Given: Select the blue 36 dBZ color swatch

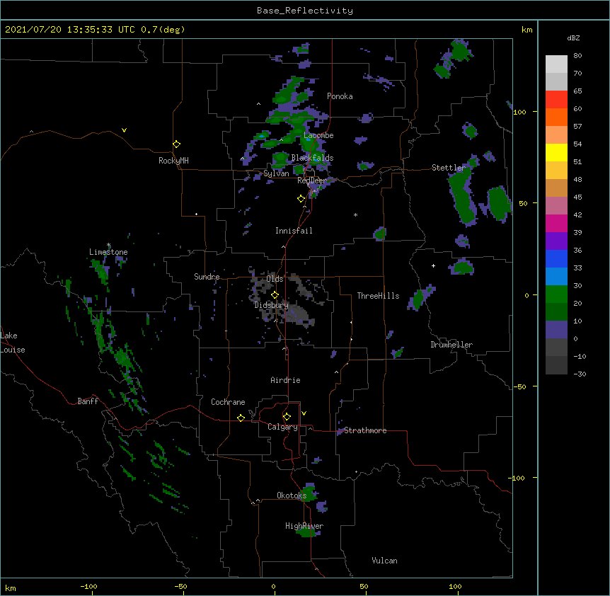Looking at the screenshot, I should [x=556, y=258].
